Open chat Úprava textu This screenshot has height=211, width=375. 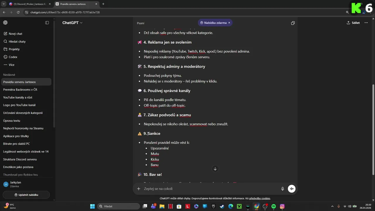click(26, 120)
